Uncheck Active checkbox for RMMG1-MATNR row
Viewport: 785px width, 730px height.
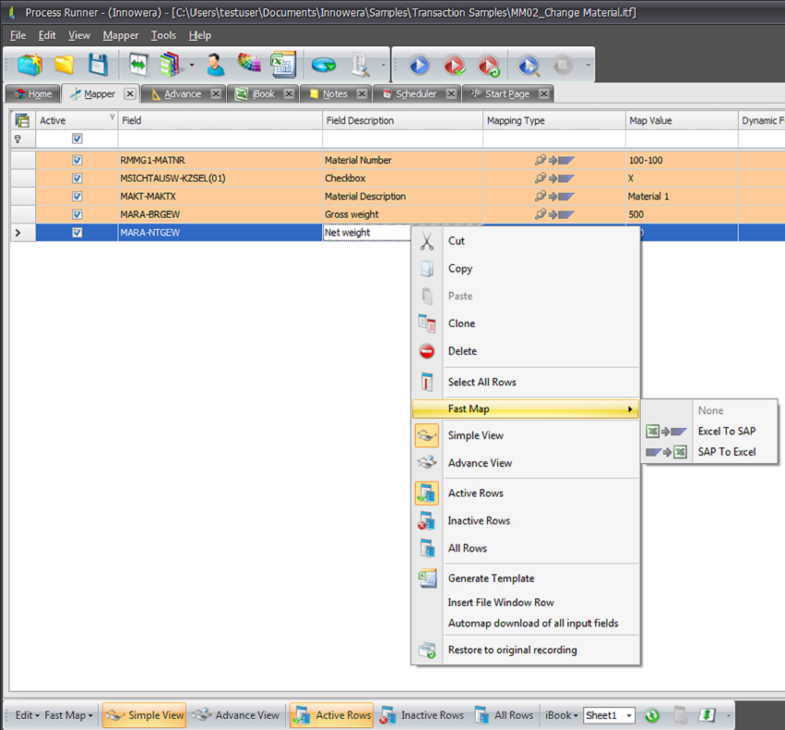pyautogui.click(x=77, y=160)
